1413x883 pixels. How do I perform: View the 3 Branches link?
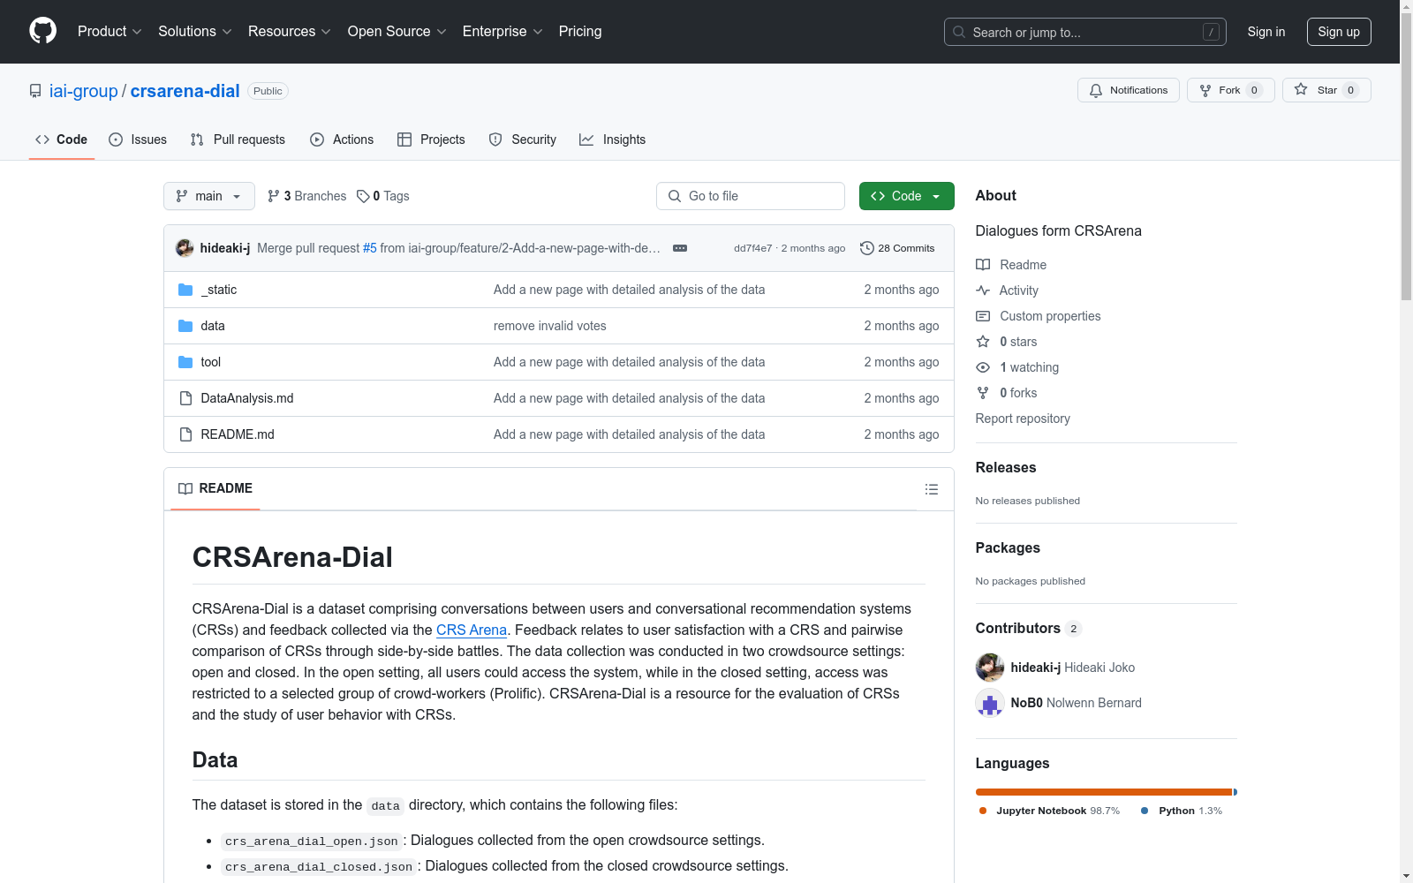tap(307, 196)
